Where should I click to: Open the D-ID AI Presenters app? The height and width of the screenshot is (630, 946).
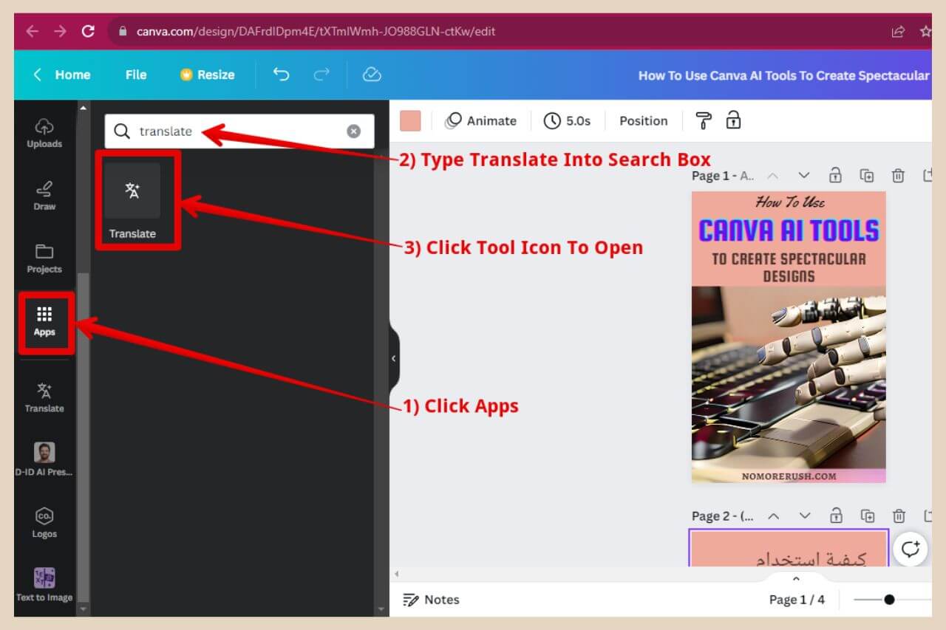44,459
